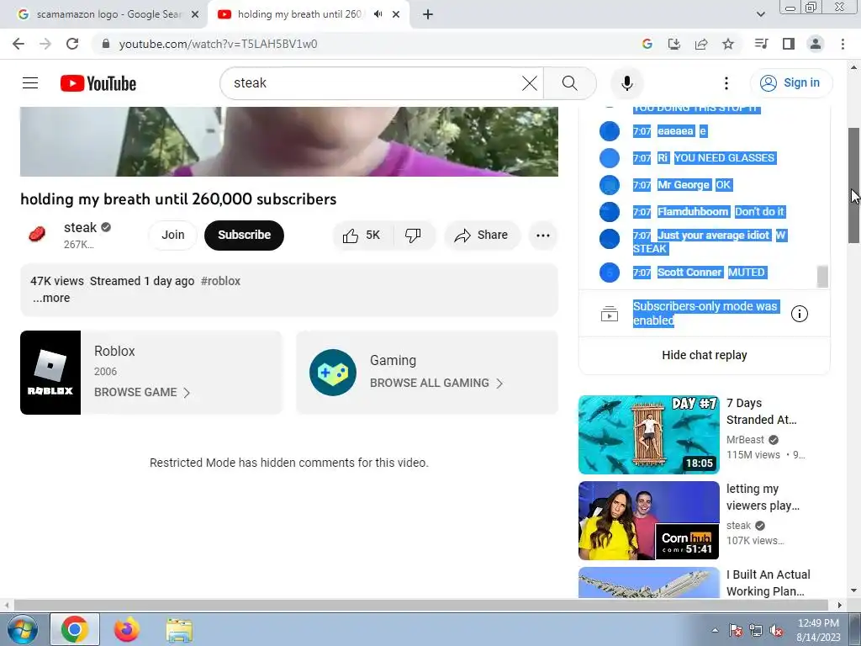Open steak channel avatar
Image resolution: width=861 pixels, height=646 pixels.
click(x=37, y=235)
